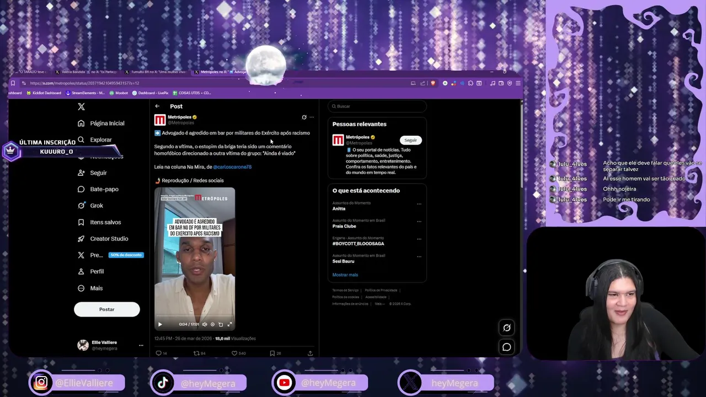Open Grok in the sidebar
The image size is (706, 397).
tap(90, 206)
